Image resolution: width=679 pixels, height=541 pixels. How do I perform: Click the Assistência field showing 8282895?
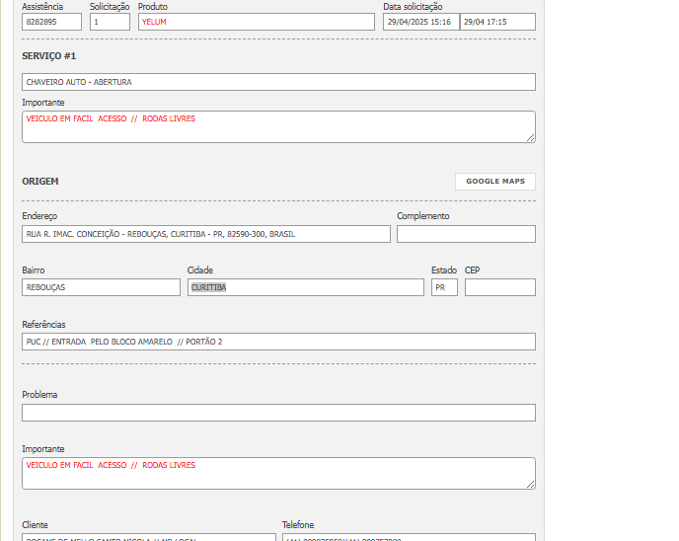51,22
